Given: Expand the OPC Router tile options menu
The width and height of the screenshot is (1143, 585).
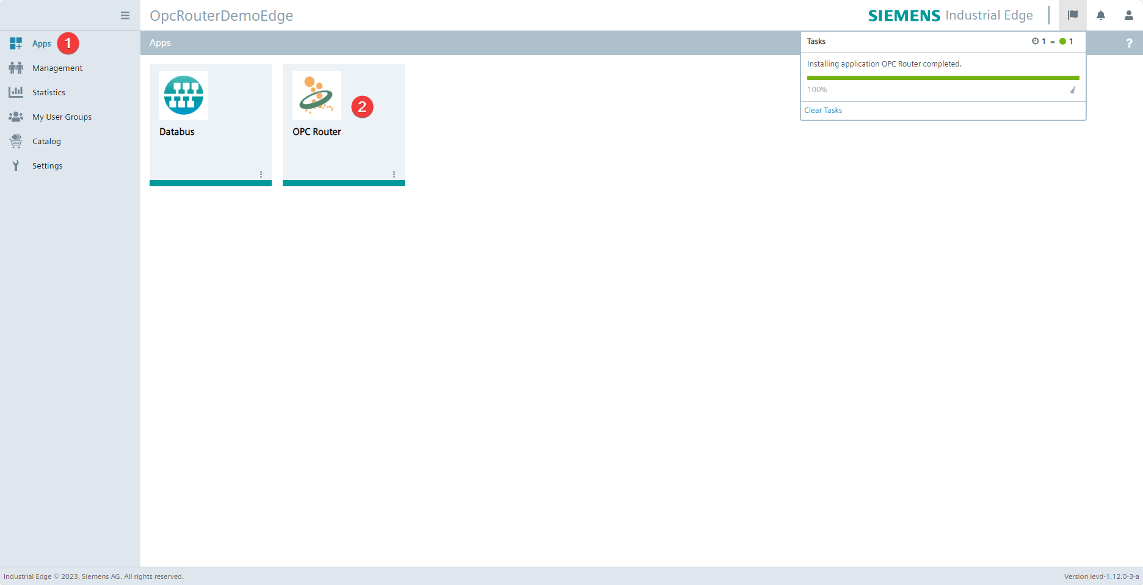Looking at the screenshot, I should coord(394,174).
